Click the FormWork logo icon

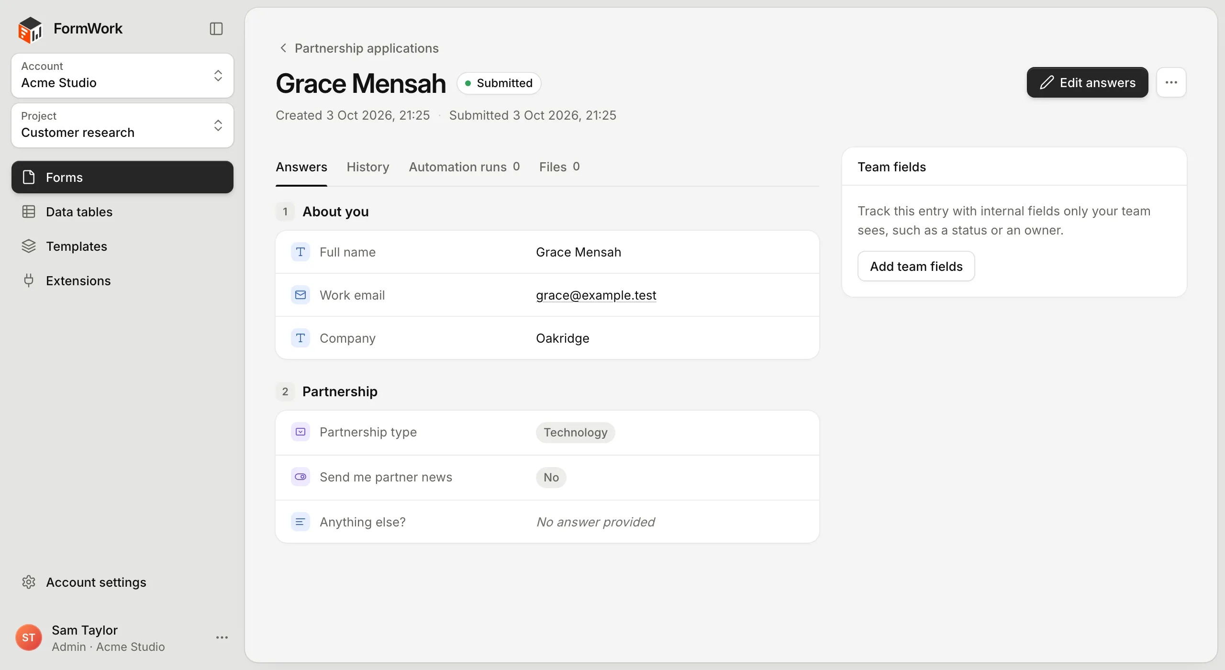point(30,29)
